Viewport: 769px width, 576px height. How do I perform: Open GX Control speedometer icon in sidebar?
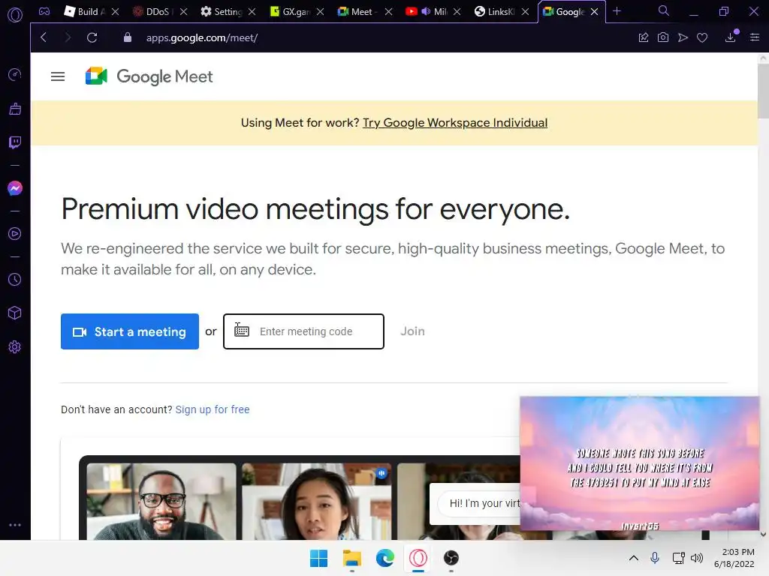tap(15, 74)
